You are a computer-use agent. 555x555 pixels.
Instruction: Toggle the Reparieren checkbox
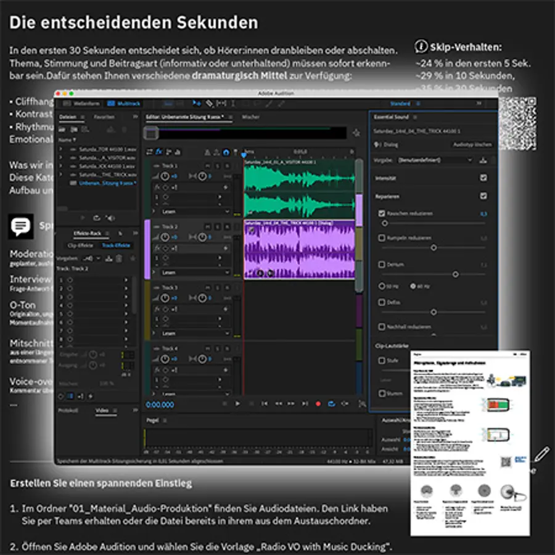(x=483, y=195)
